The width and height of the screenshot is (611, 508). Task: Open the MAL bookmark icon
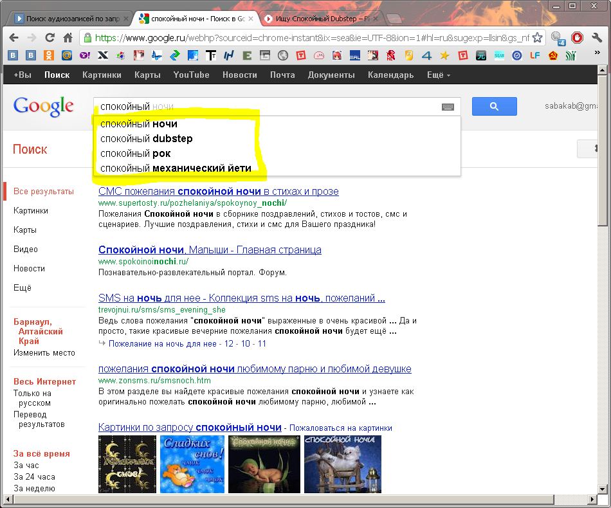pyautogui.click(x=354, y=55)
